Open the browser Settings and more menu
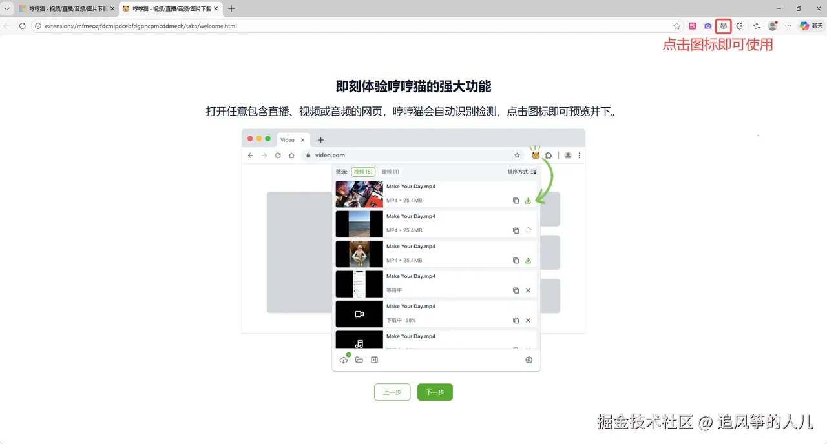Viewport: 827px width, 444px height. (788, 26)
